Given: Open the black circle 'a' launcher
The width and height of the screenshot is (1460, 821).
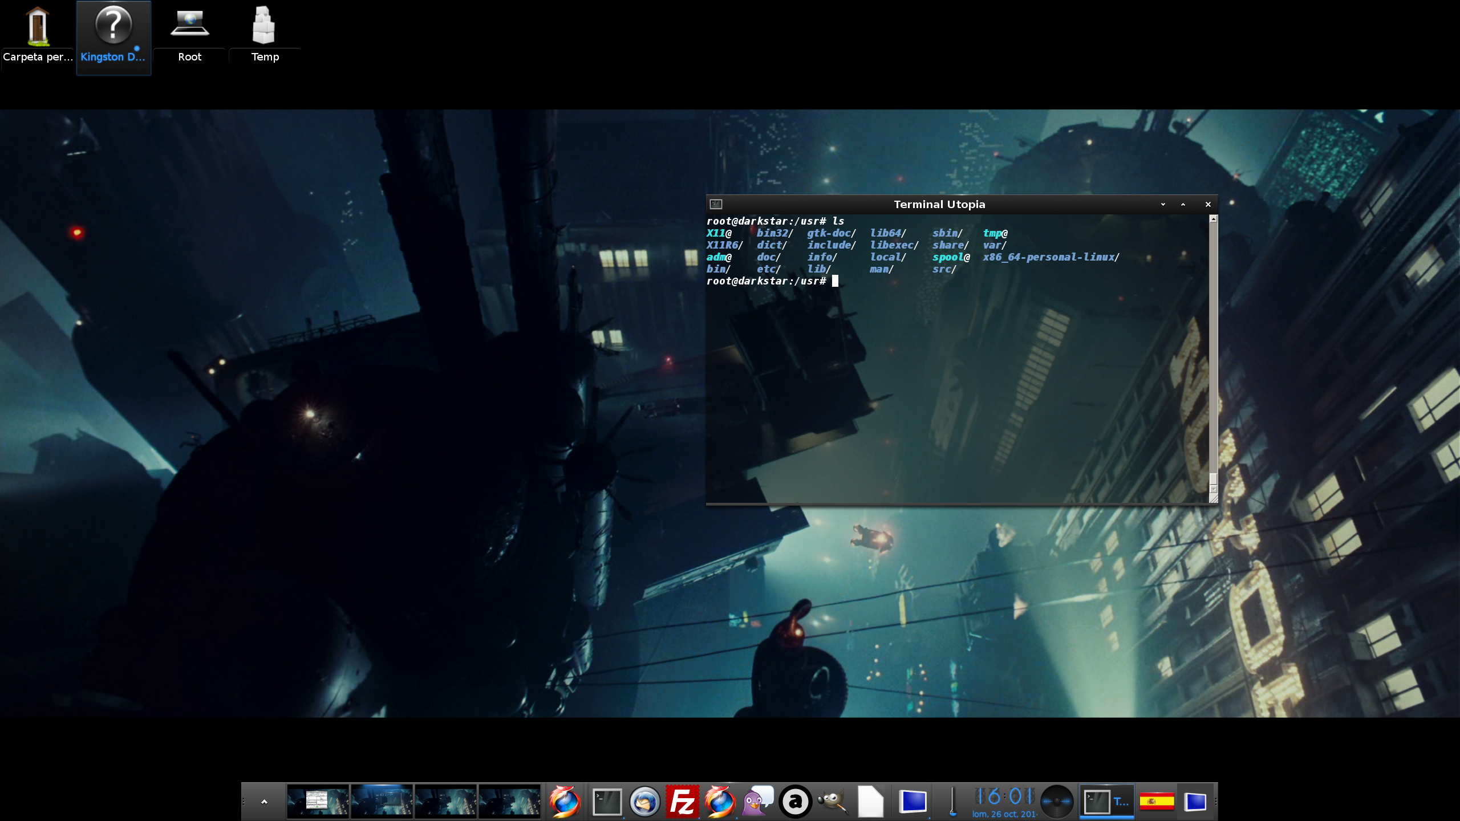Looking at the screenshot, I should click(795, 802).
